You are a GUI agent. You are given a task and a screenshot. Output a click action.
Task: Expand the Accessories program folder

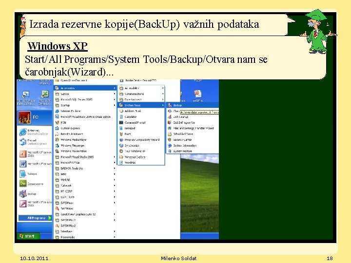pos(85,88)
